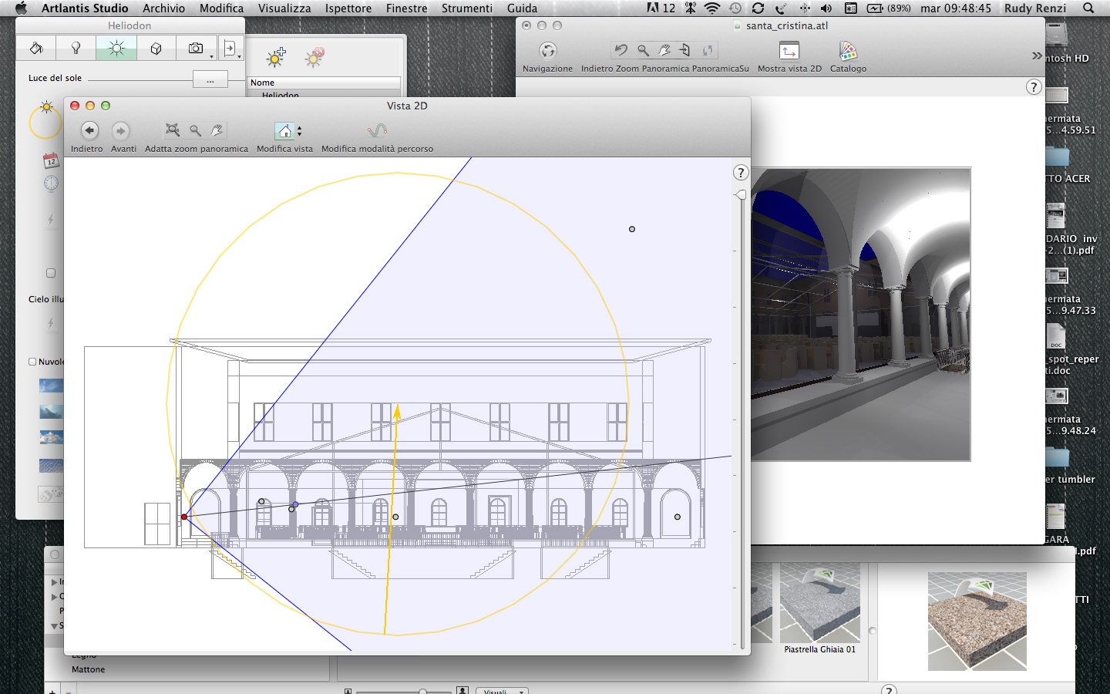Expand hidden toolbar items chevron

point(1037,56)
